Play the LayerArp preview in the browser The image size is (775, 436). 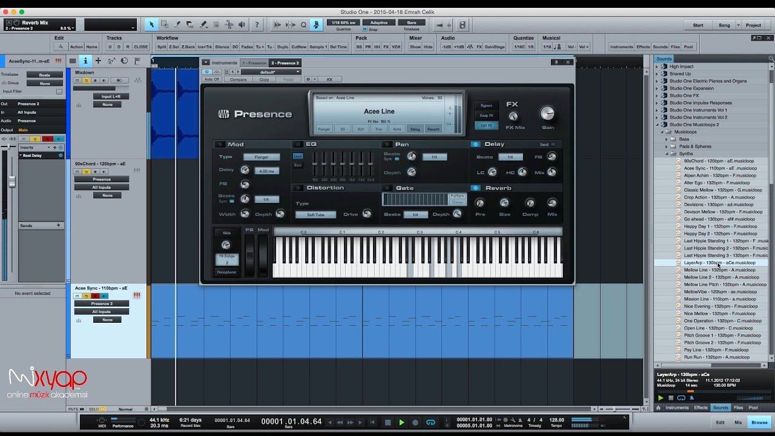661,398
